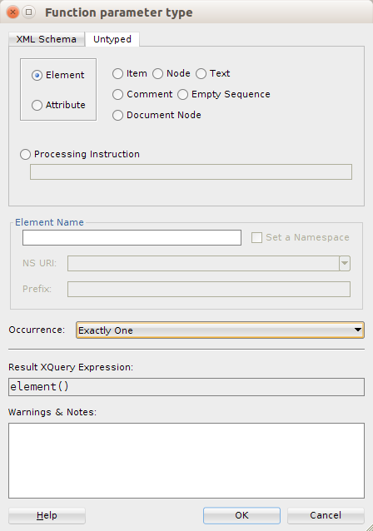The width and height of the screenshot is (373, 531).
Task: Open the Untyped tab
Action: click(x=112, y=39)
